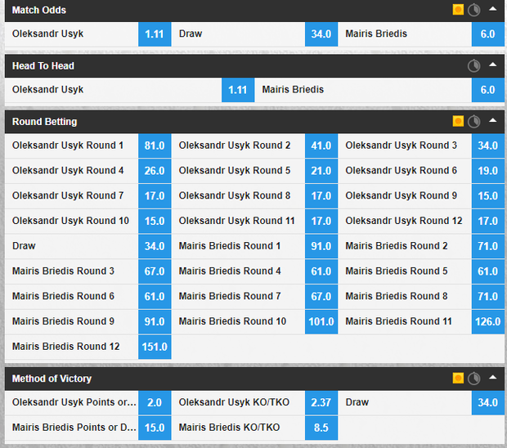This screenshot has height=448, width=507.
Task: Click the clock icon in Round Betting header
Action: click(x=473, y=121)
